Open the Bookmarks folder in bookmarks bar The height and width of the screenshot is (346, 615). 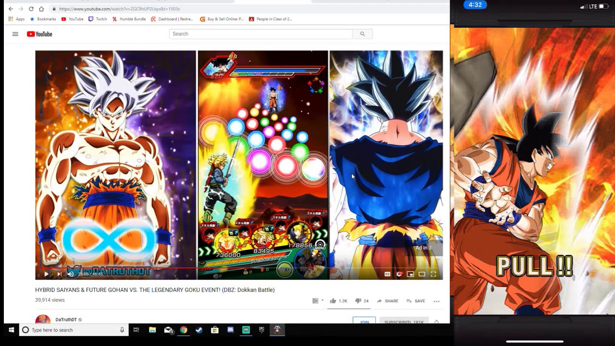pos(43,19)
